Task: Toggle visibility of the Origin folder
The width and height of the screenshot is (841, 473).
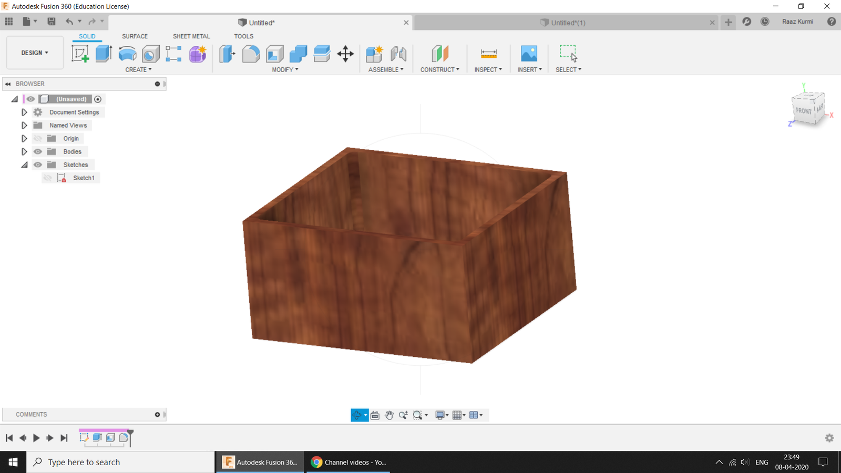Action: point(38,138)
